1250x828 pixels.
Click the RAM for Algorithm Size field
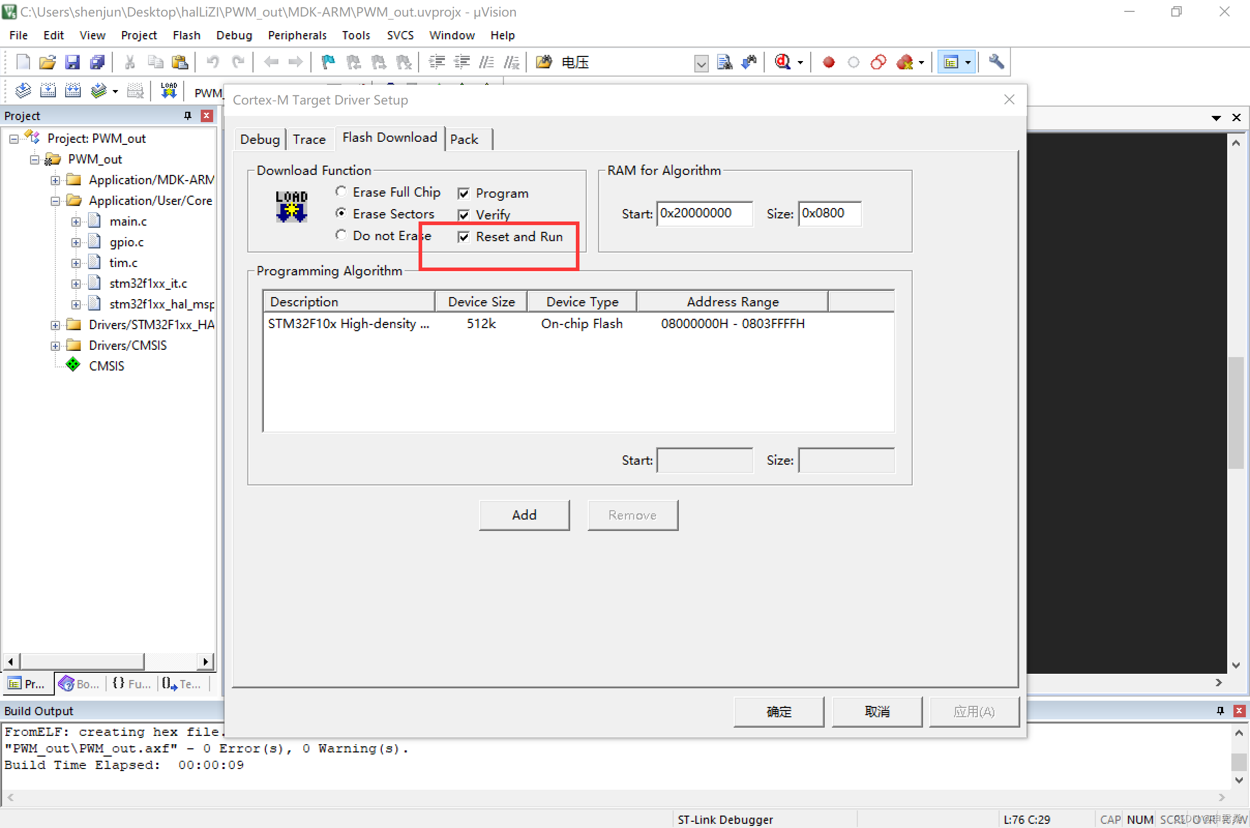[830, 213]
